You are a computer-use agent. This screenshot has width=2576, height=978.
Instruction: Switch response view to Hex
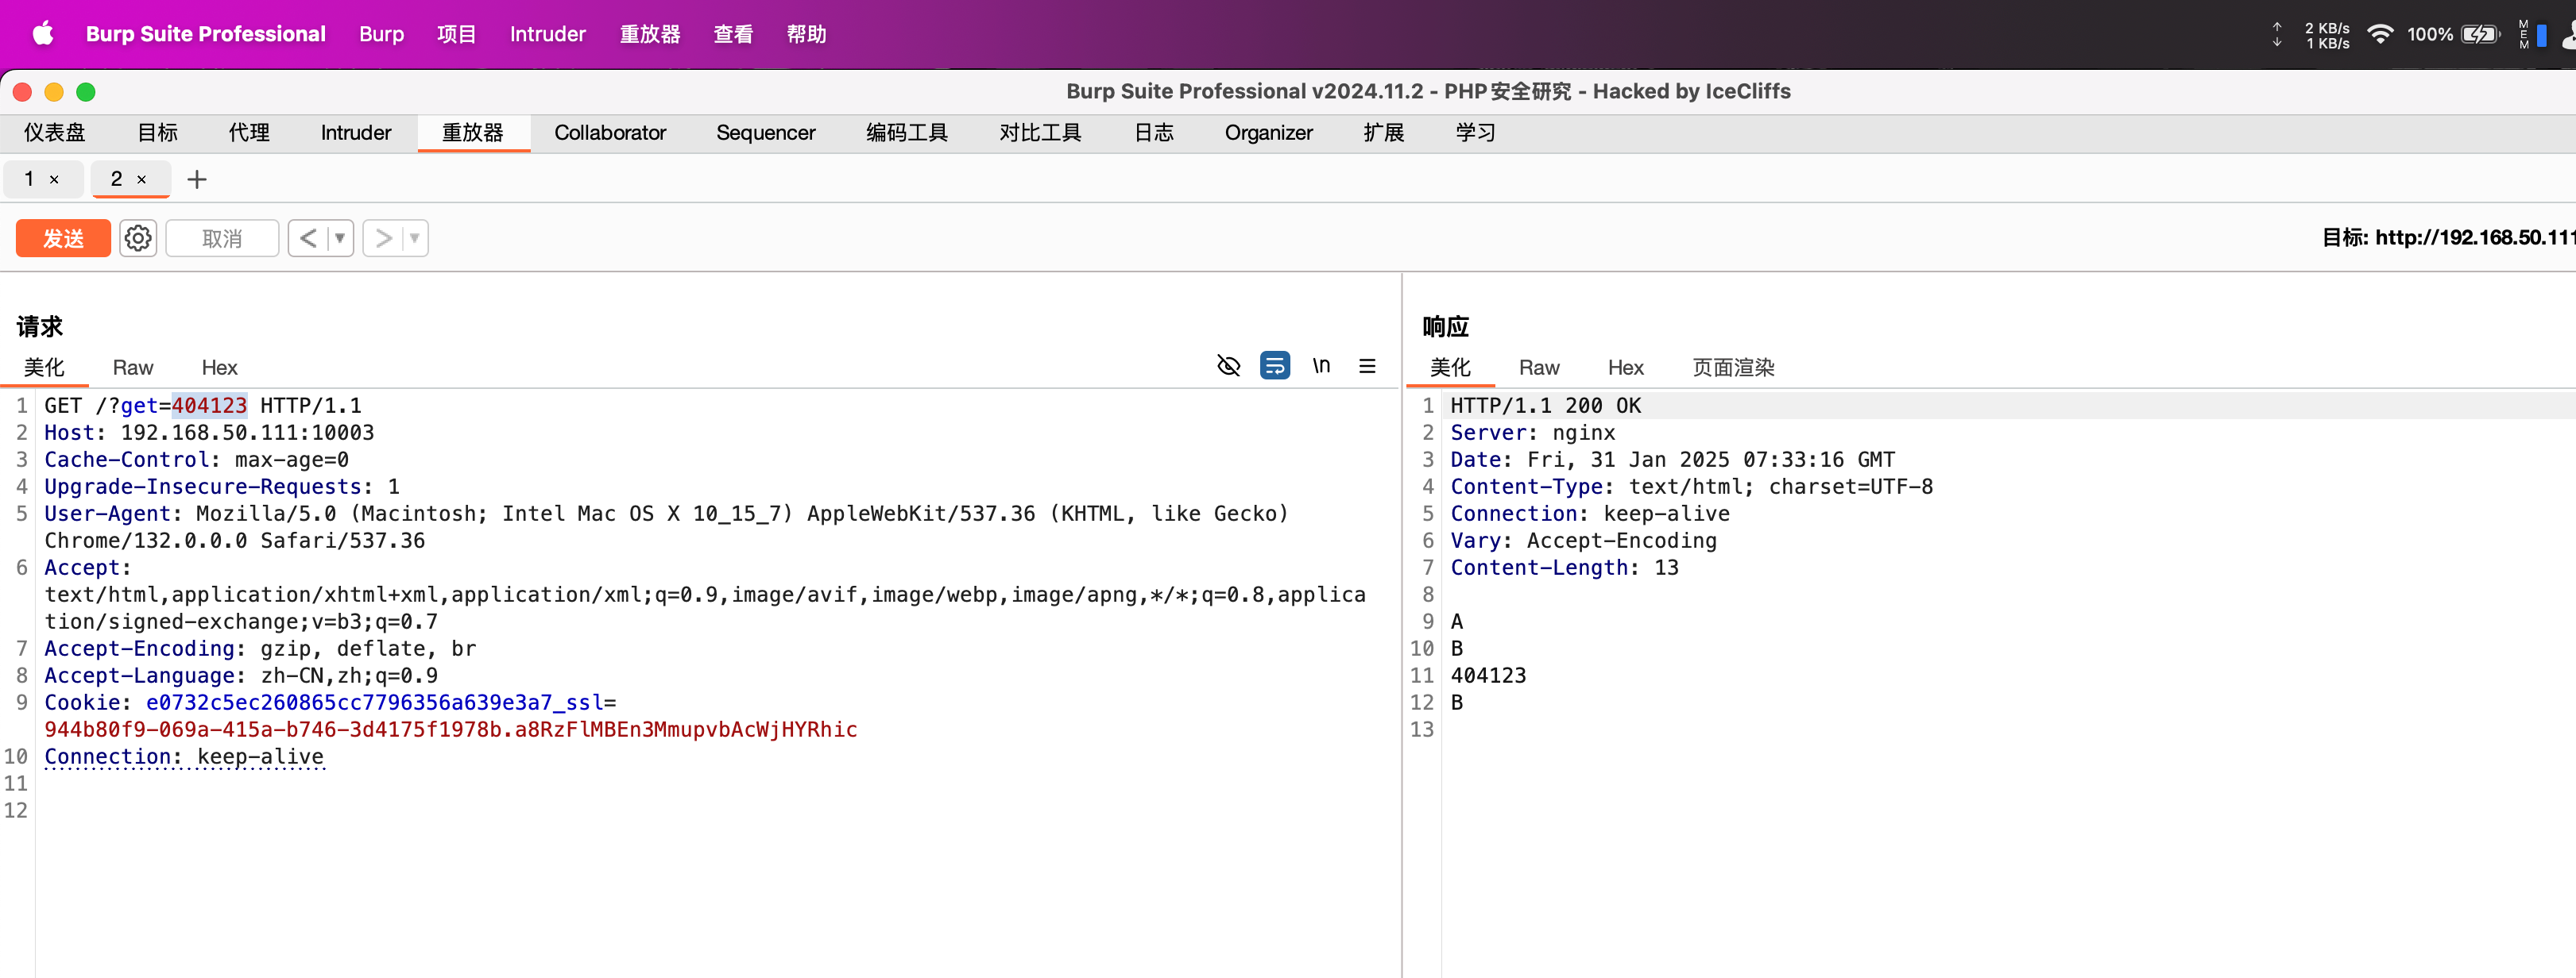[1625, 368]
